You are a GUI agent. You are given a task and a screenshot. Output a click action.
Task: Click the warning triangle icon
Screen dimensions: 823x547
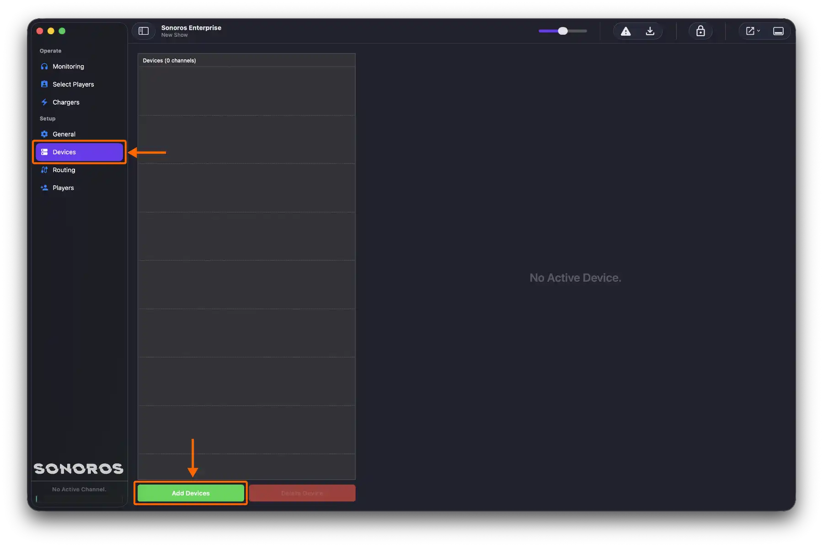coord(625,31)
